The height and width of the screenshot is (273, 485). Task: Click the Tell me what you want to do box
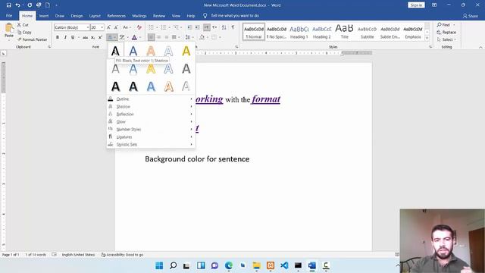coord(235,16)
